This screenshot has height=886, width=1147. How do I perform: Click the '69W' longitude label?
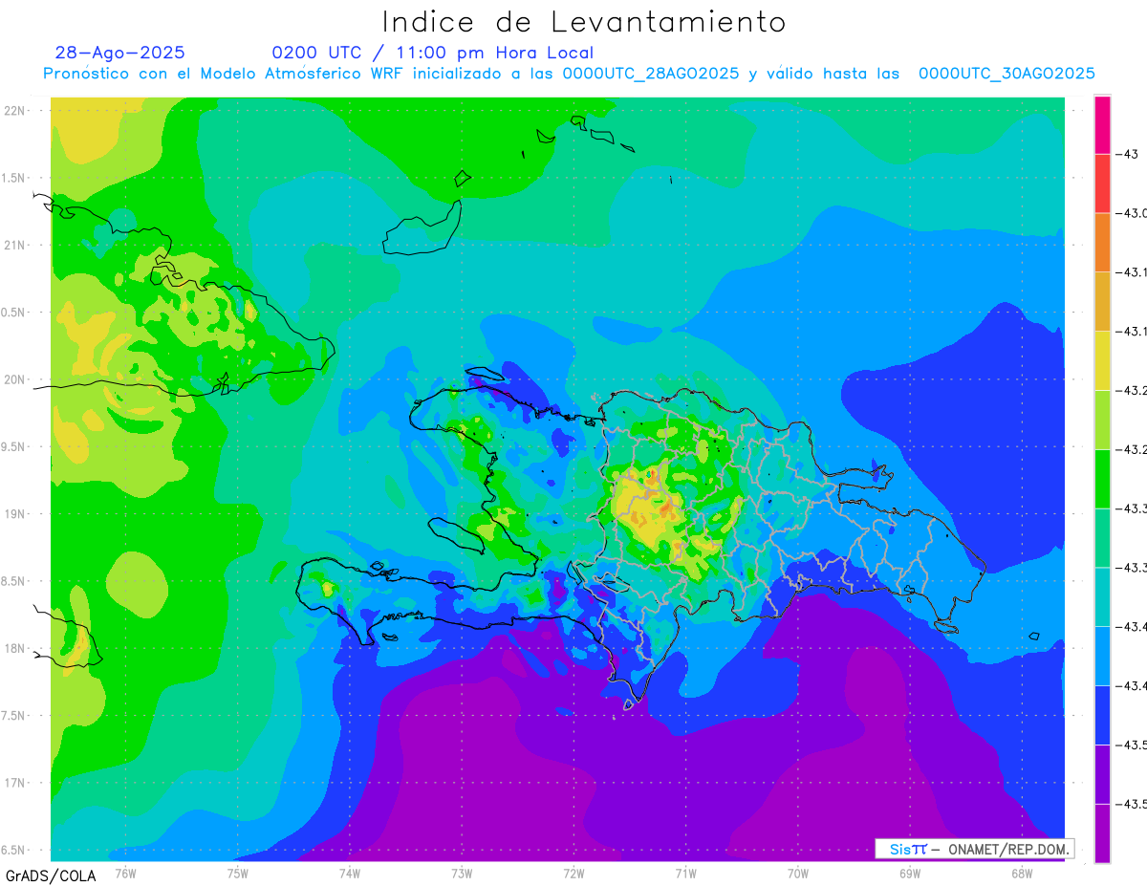(x=909, y=873)
